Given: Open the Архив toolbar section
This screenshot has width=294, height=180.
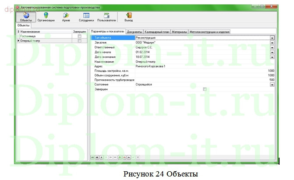Looking at the screenshot, I should 66,17.
